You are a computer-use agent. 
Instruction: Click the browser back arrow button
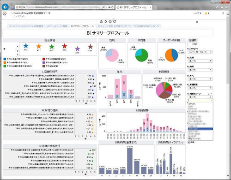[5, 7]
